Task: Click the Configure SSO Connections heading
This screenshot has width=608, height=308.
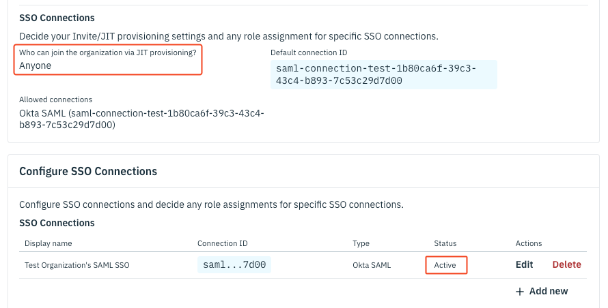Action: [x=88, y=172]
